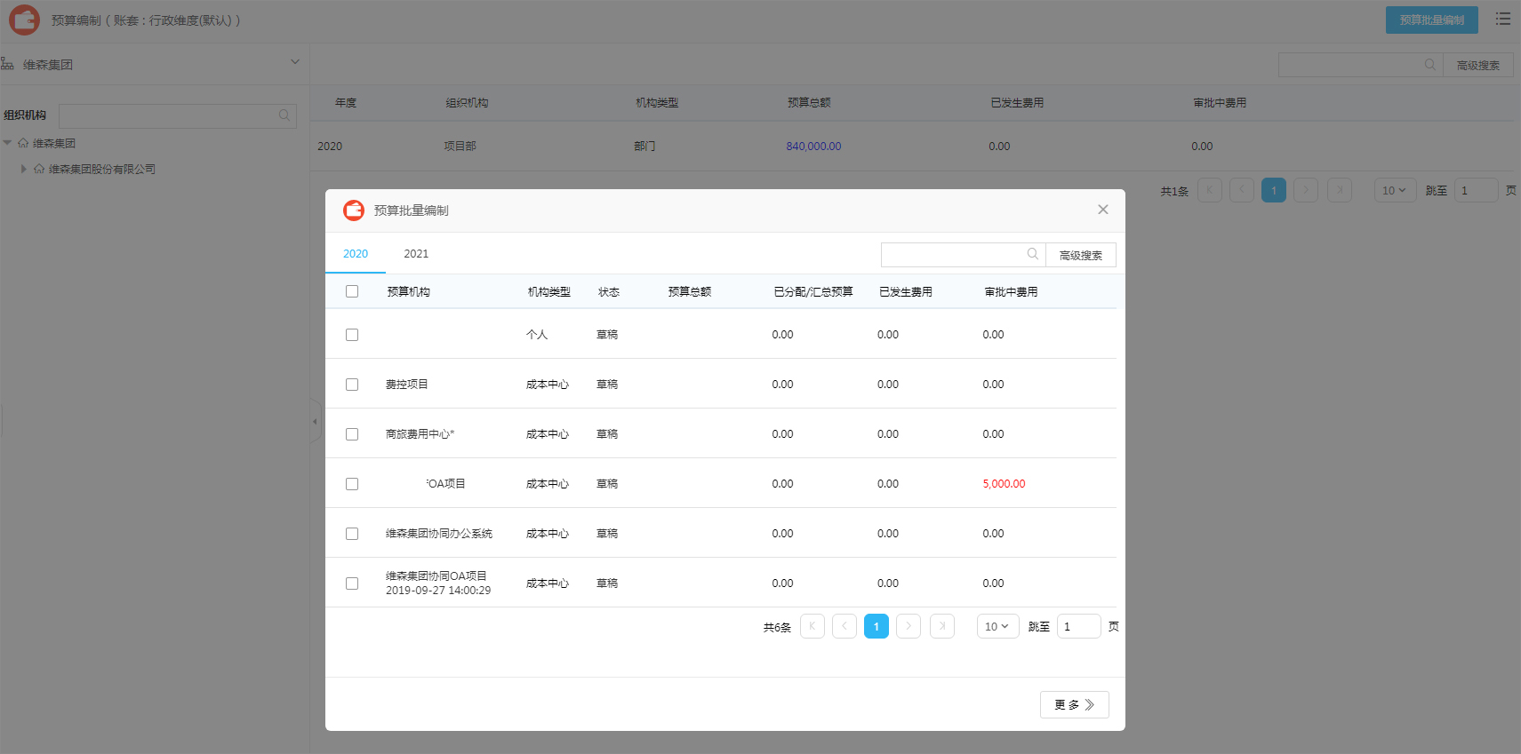Click the 预算批量编制 blue button
1521x754 pixels.
tap(1431, 20)
